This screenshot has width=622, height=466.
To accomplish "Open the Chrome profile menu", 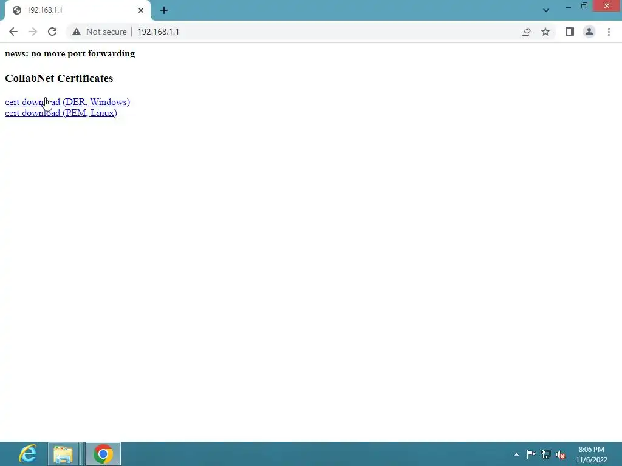I will [x=589, y=32].
